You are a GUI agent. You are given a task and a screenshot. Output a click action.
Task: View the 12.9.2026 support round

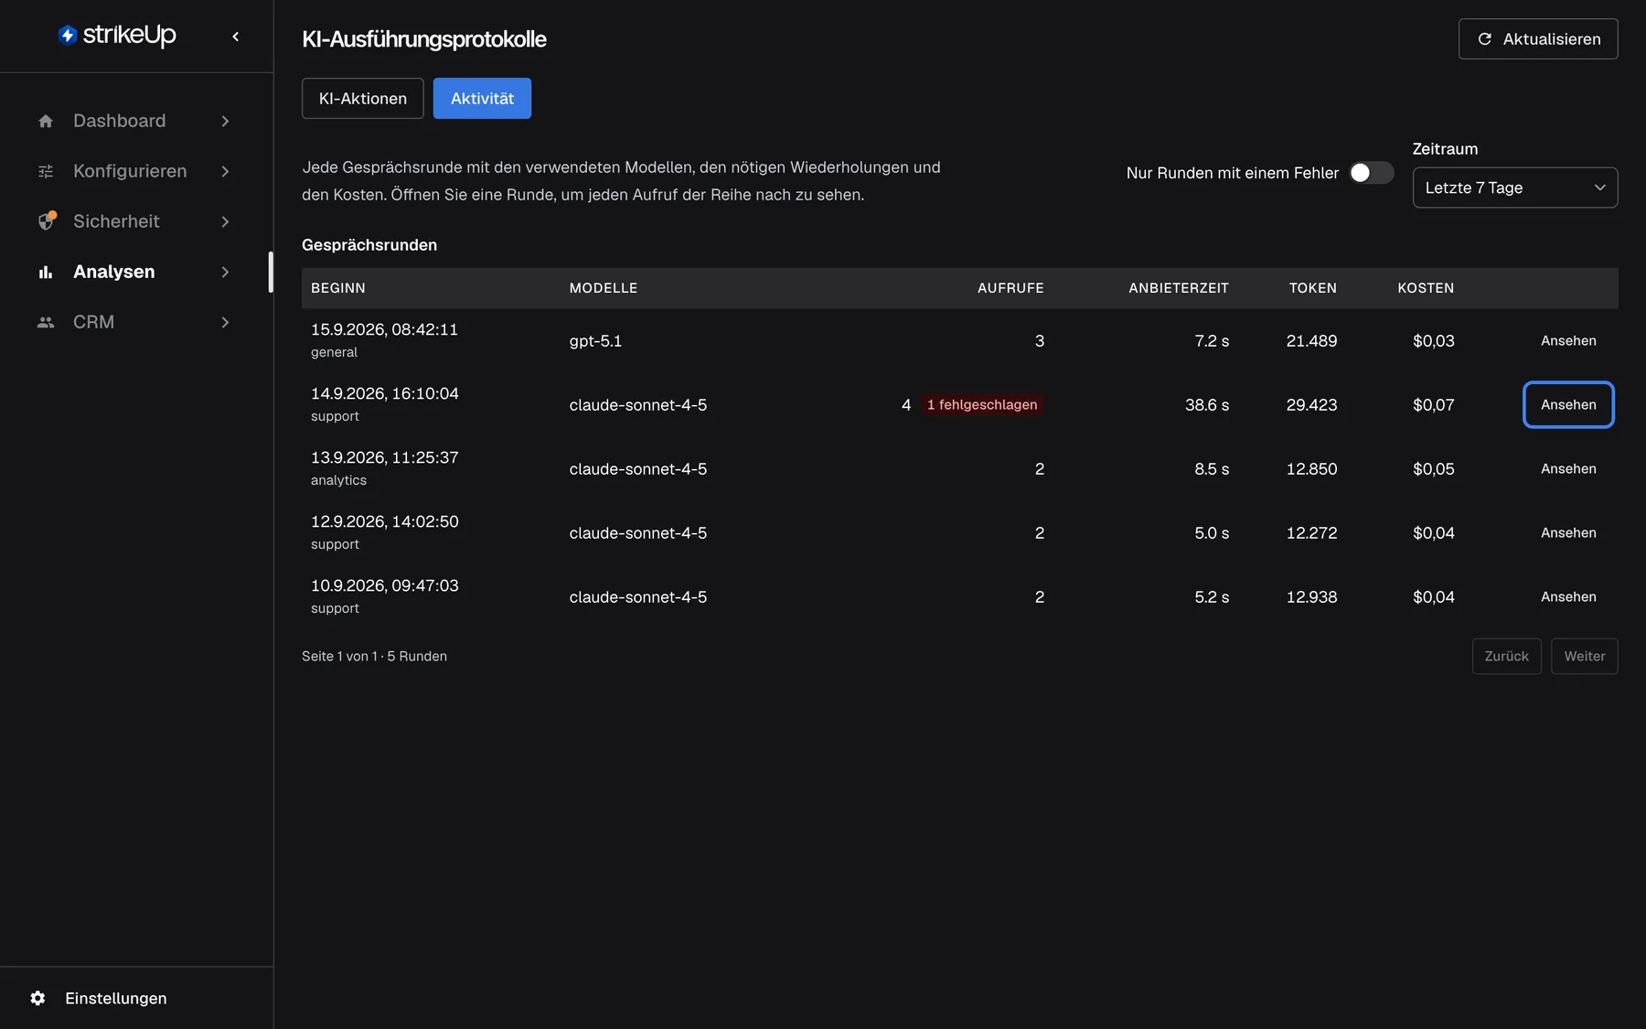click(x=1568, y=532)
